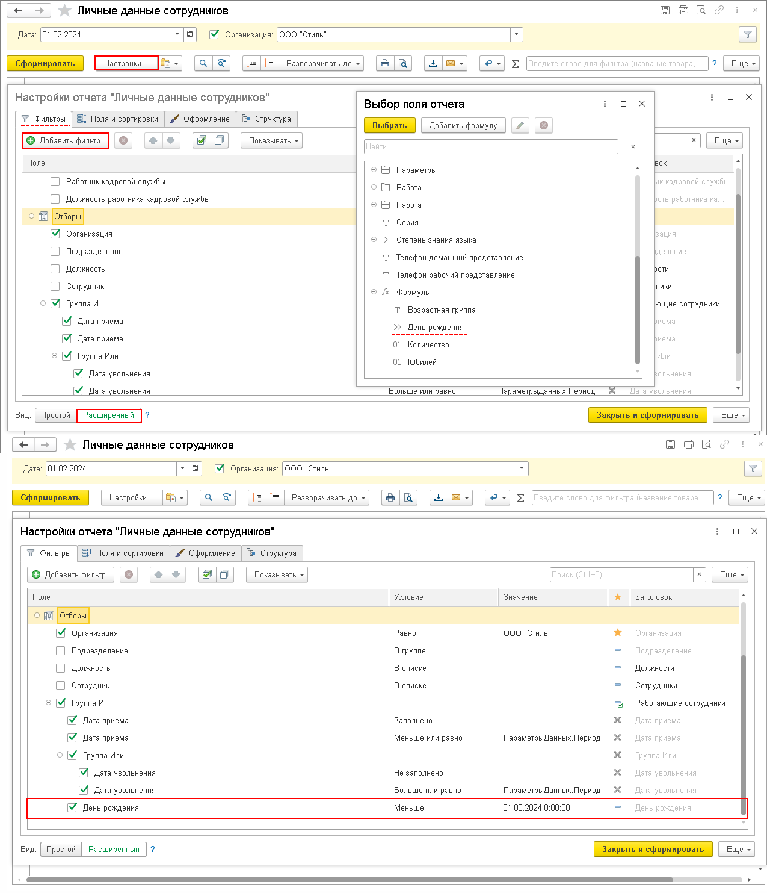The image size is (767, 893).
Task: Click the clear X in lower search field
Action: pos(699,574)
